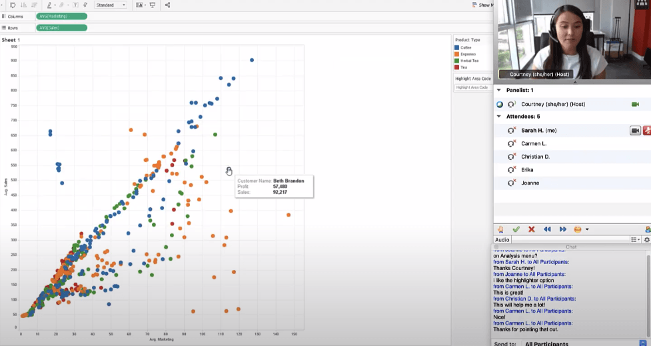
Task: Collapse video panel using the small arrow
Action: pyautogui.click(x=575, y=82)
